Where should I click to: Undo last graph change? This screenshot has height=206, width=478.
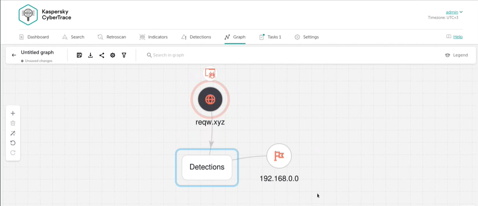[13, 143]
